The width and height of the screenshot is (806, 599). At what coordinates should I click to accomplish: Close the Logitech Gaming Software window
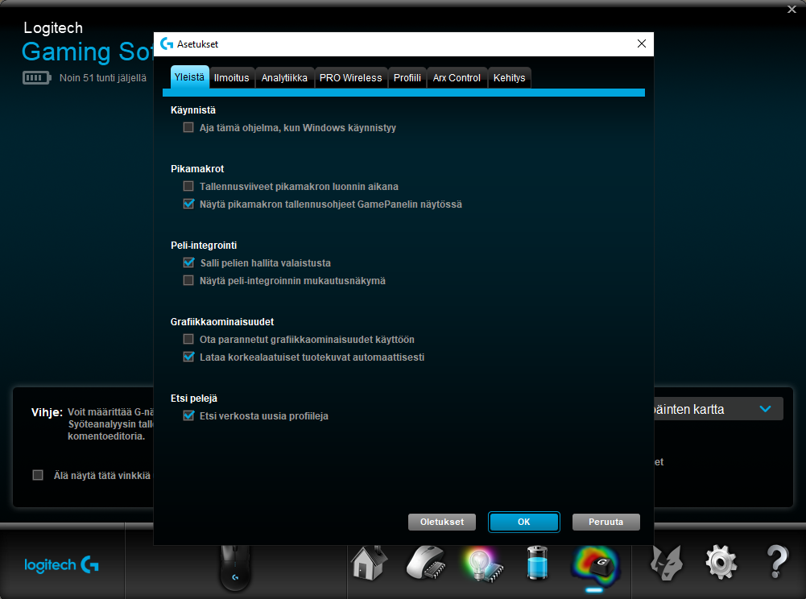click(x=792, y=9)
